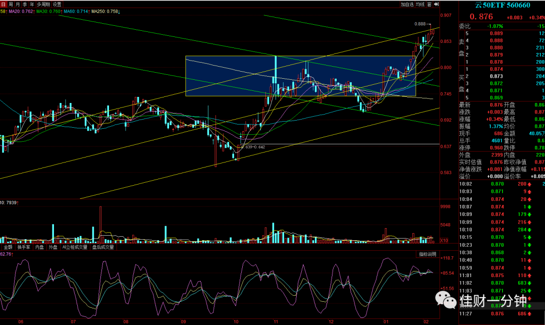Screen dimensions: 545x325
Task: Click the 10:10 trade tick row
Action: pyautogui.click(x=502, y=230)
